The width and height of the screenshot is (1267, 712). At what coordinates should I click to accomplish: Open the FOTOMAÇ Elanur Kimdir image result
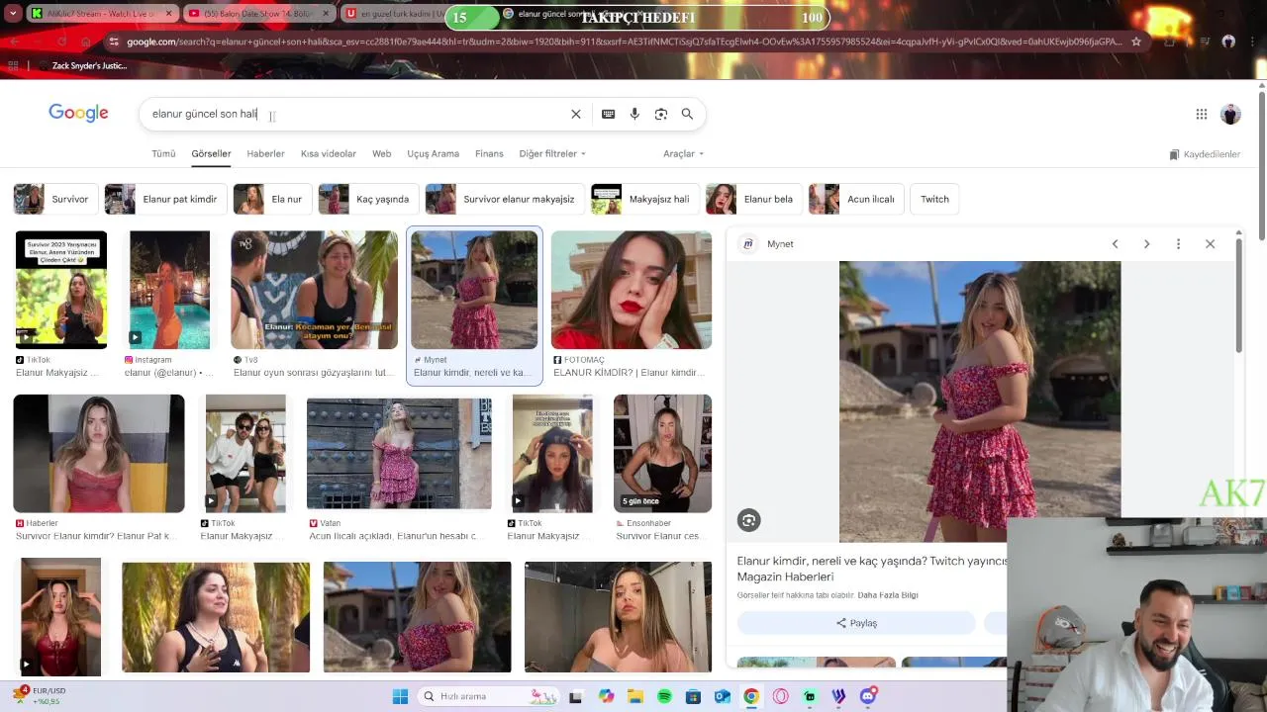point(632,290)
